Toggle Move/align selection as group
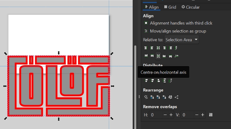 (146, 31)
